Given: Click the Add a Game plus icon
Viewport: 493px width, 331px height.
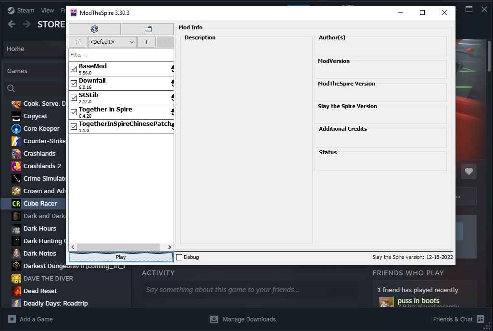Looking at the screenshot, I should click(x=12, y=319).
